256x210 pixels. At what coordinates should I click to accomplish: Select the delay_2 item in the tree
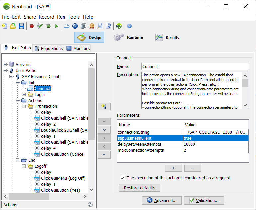(x=48, y=124)
